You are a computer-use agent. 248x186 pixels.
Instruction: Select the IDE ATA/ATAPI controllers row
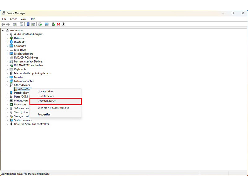tap(29, 65)
